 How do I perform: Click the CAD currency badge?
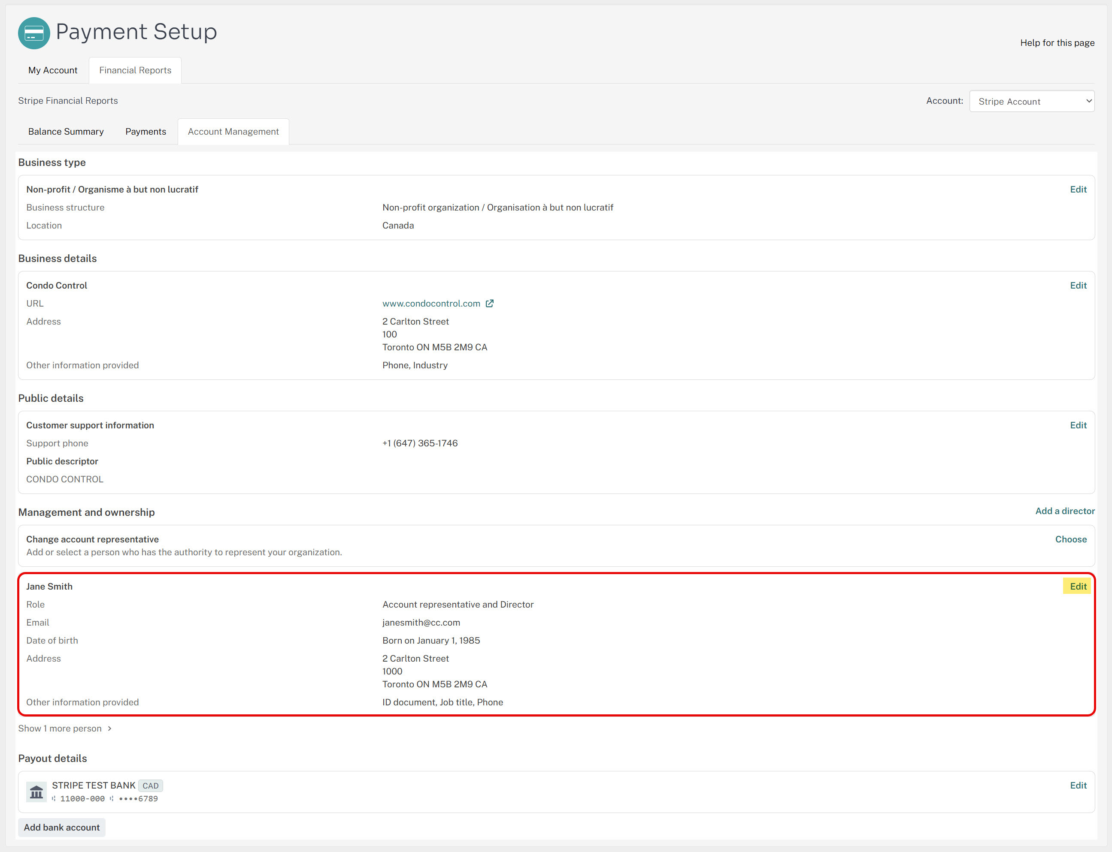(x=150, y=786)
